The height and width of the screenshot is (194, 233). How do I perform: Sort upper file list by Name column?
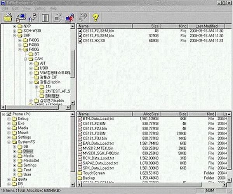tap(105, 26)
